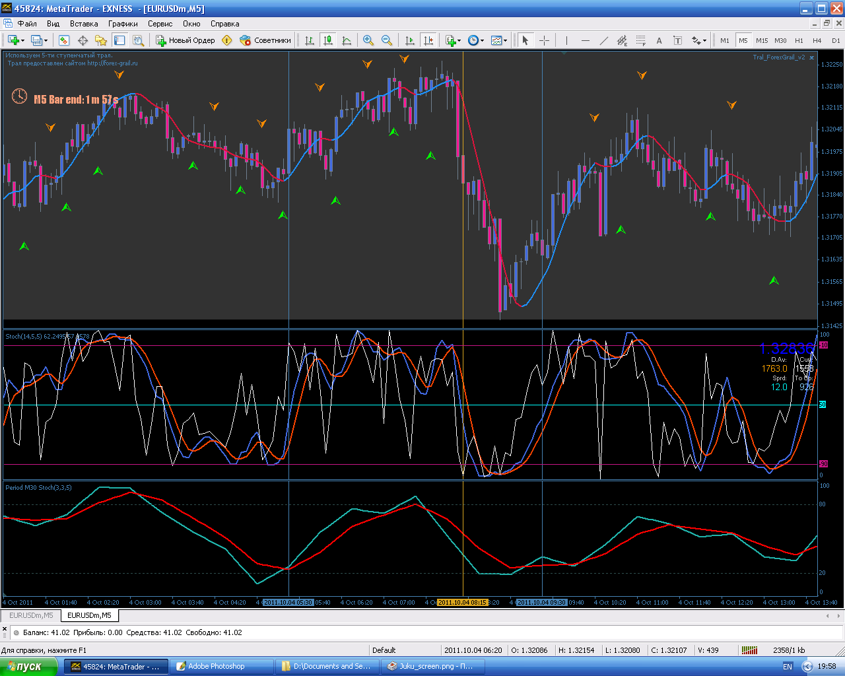Screen dimensions: 845x676
Task: Switch chart to candlestick mode
Action: click(x=328, y=40)
